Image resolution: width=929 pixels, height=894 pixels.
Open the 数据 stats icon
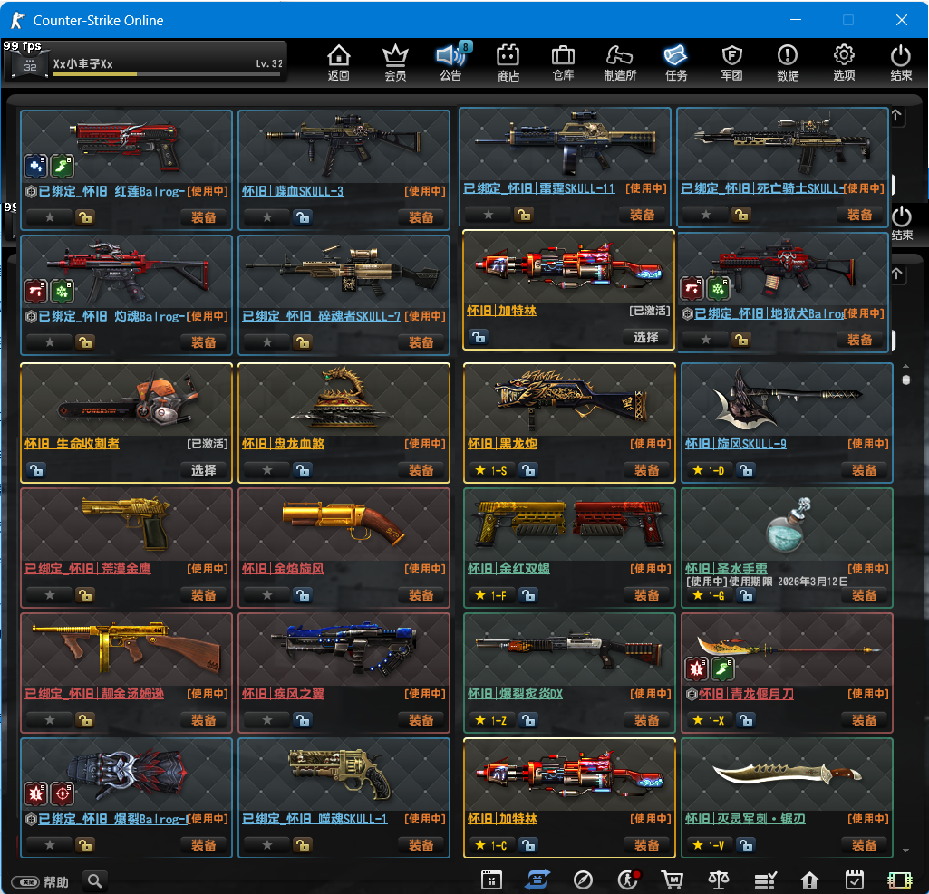[788, 62]
